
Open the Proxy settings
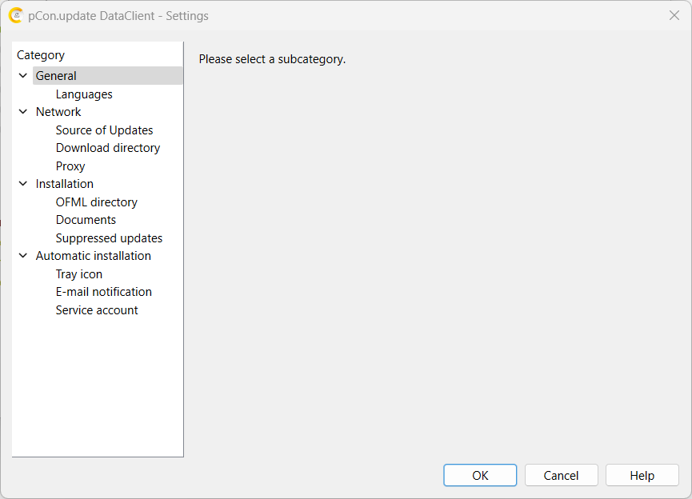[x=70, y=166]
